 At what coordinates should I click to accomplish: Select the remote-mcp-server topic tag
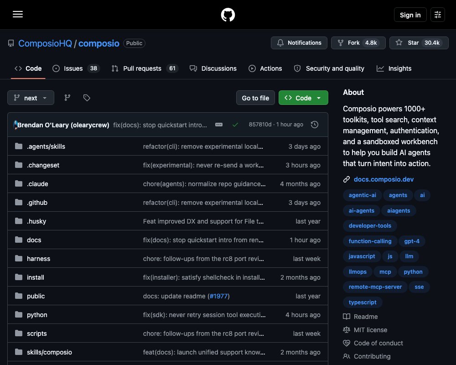pyautogui.click(x=375, y=287)
